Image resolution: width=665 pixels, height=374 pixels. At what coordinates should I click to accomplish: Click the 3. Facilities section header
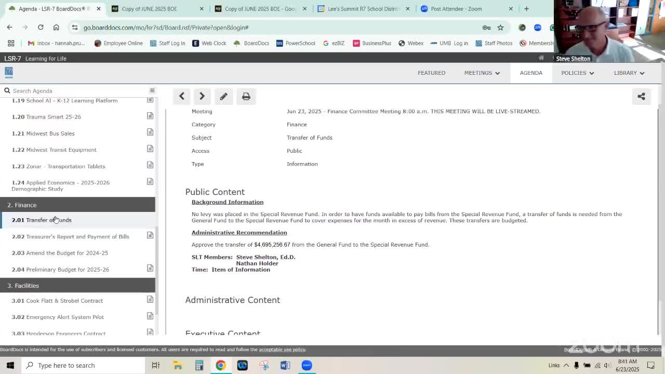[77, 285]
